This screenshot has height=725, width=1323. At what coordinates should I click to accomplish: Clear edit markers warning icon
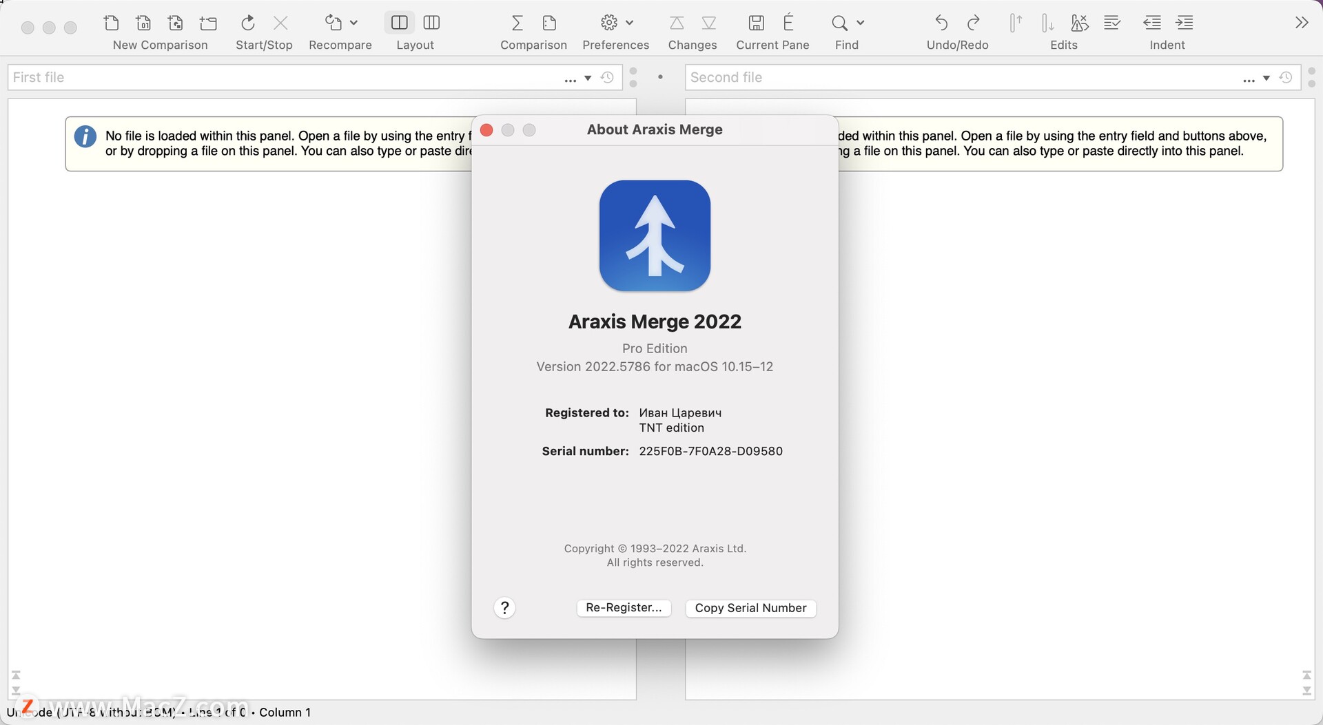coord(1080,23)
